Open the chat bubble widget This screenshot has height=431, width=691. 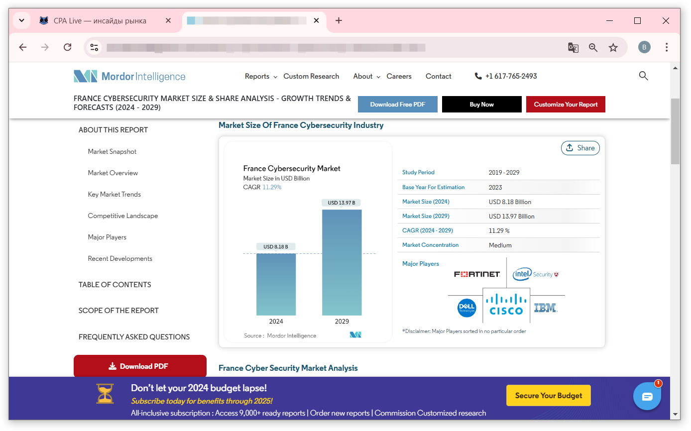tap(647, 396)
